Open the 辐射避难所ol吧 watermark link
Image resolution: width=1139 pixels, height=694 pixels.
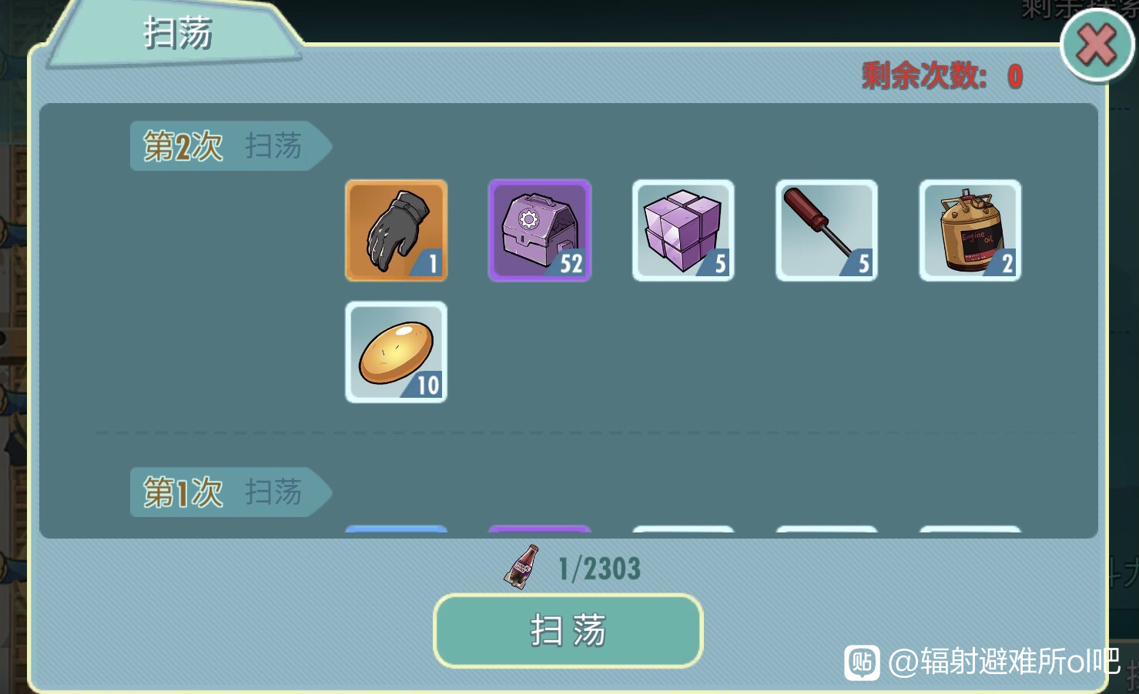(1003, 661)
